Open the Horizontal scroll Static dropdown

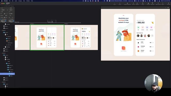3,21
